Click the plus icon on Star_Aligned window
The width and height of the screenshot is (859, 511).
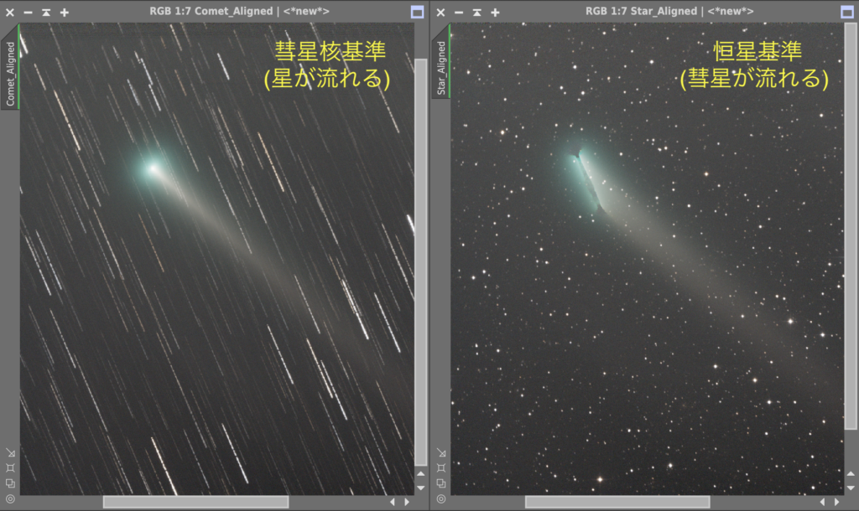[x=495, y=12]
